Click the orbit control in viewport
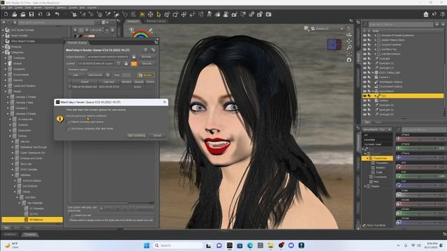 349,35
